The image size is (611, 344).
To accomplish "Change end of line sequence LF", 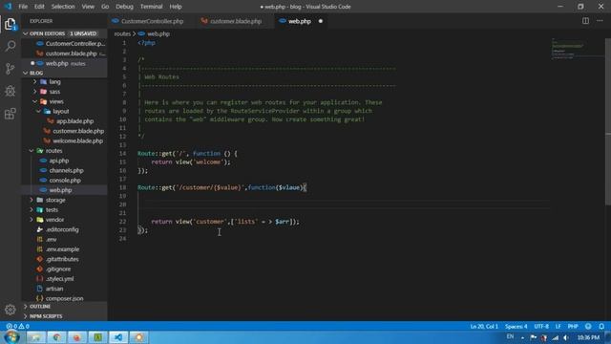I will pos(558,326).
